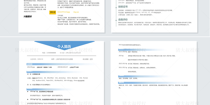The image size is (210, 105).
Task: Click the yellow "2015.10" date badge
Action: (53, 12)
